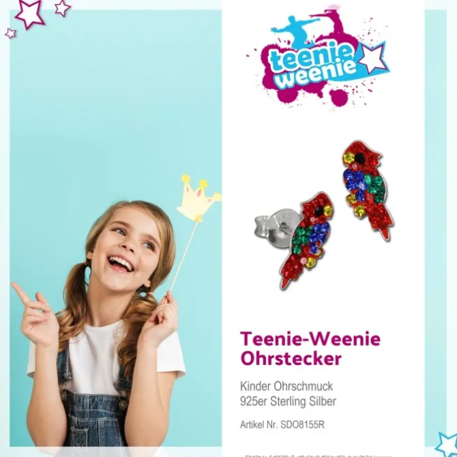Click the 925er Sterling Silber text
The height and width of the screenshot is (457, 457).
coord(288,401)
